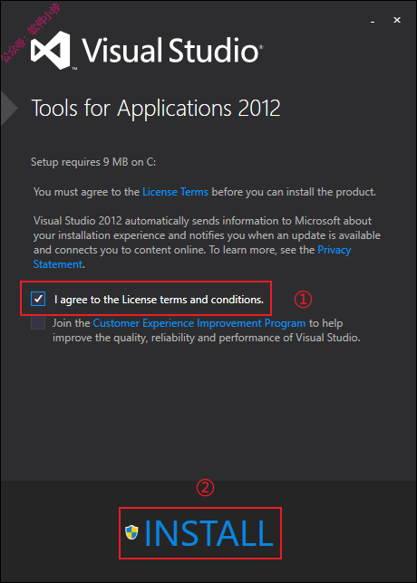
Task: Close the setup window with the X
Action: [397, 21]
